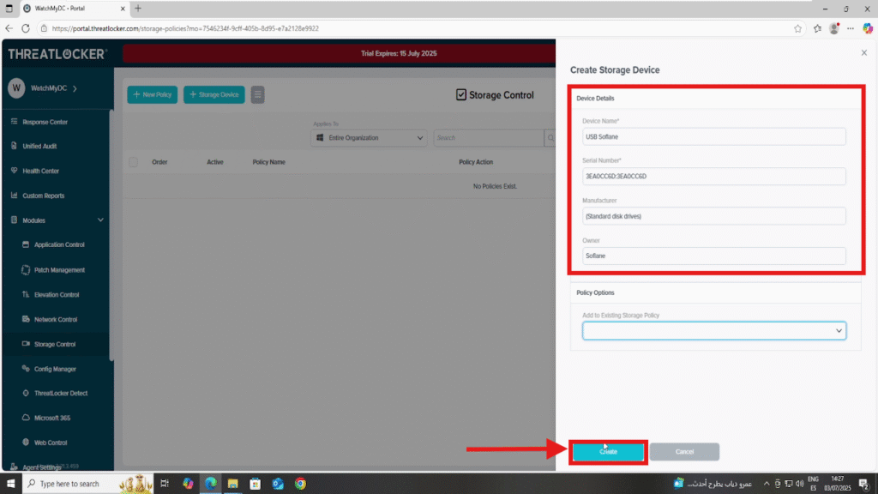Open the hamburger menu beside Storage Device

(257, 94)
